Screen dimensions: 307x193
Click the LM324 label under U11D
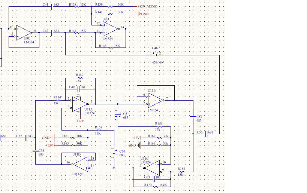pyautogui.click(x=78, y=174)
